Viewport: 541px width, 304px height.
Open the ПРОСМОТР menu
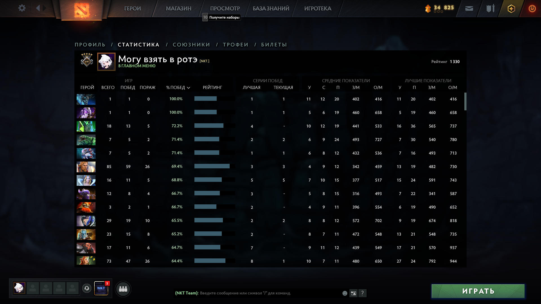click(225, 8)
